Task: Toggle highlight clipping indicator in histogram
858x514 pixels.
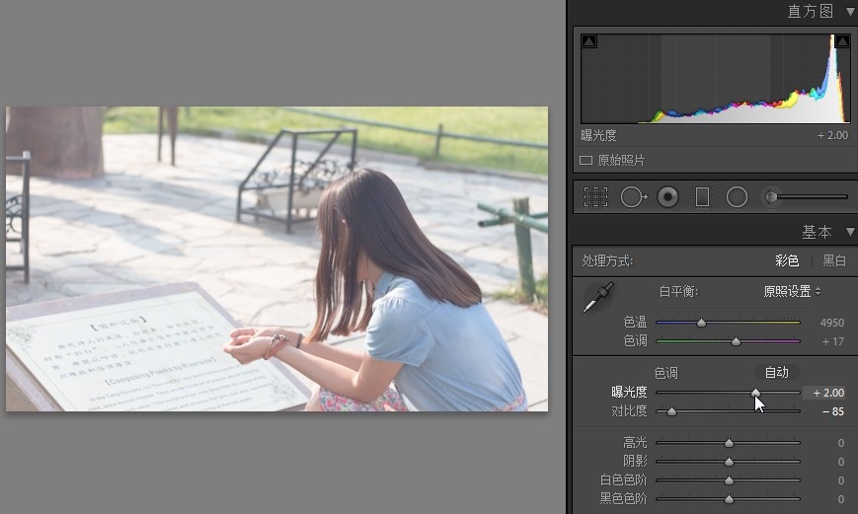Action: 842,41
